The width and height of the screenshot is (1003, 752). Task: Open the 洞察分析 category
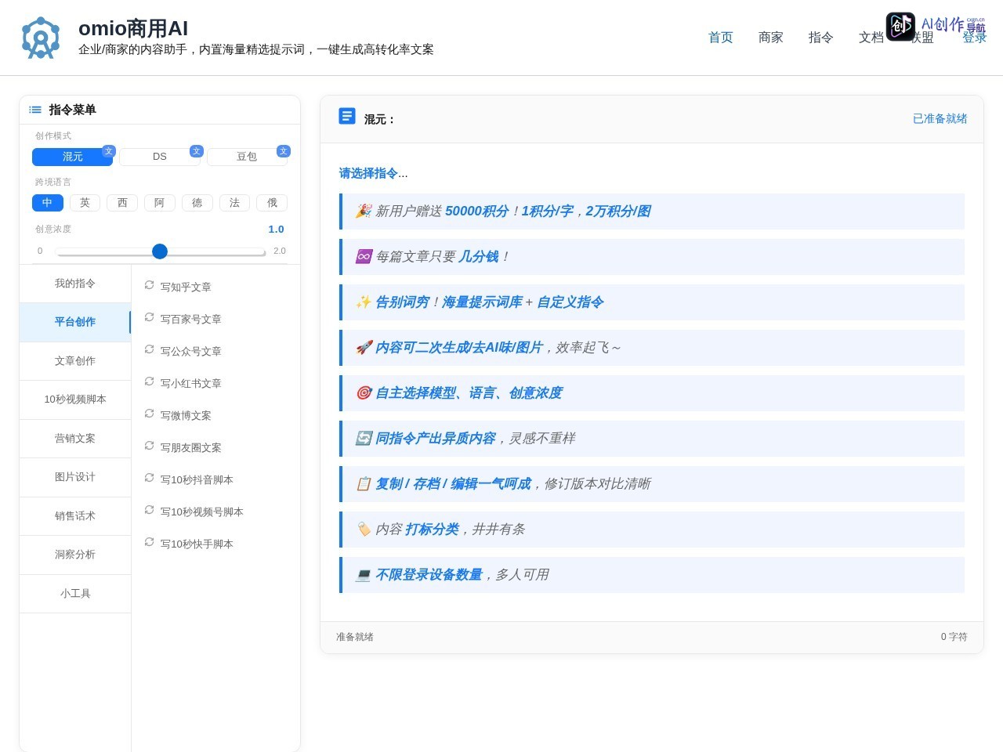pos(75,555)
